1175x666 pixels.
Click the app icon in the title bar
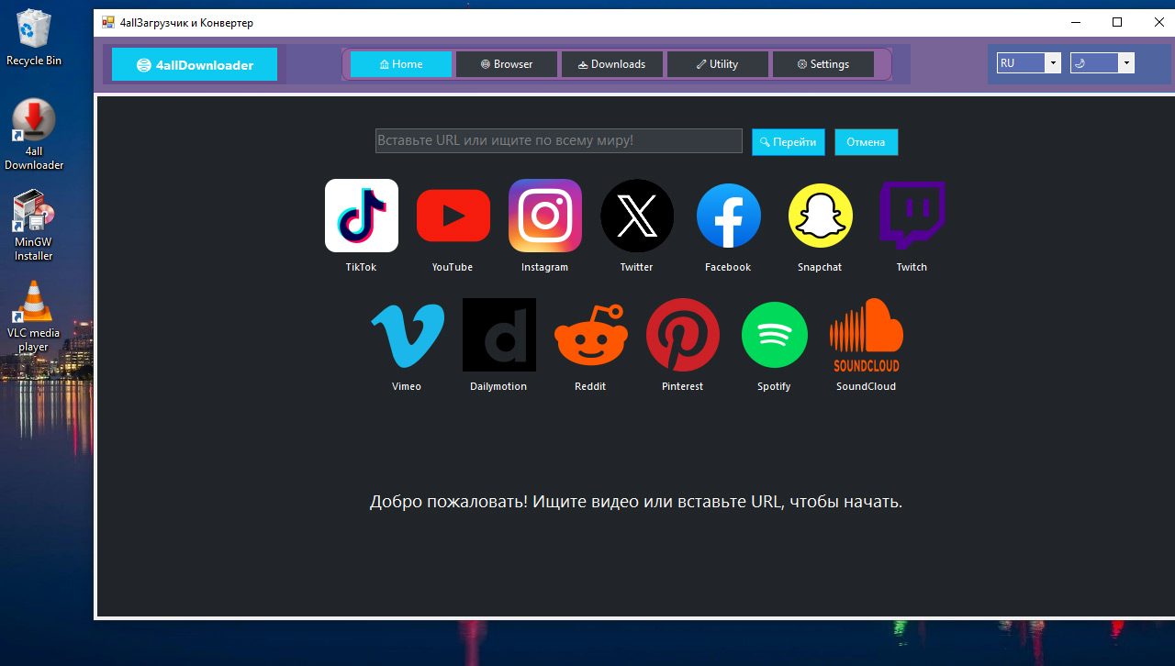(x=108, y=22)
